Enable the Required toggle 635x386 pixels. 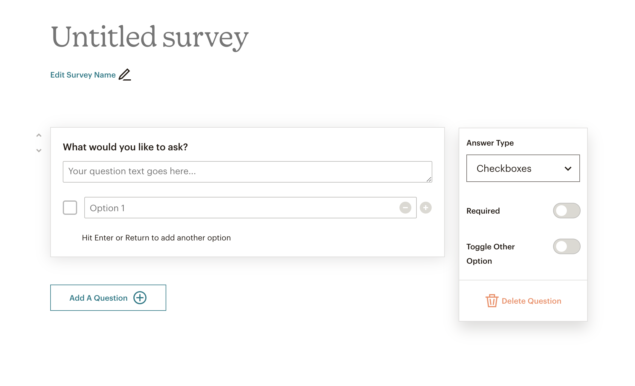[x=567, y=211]
